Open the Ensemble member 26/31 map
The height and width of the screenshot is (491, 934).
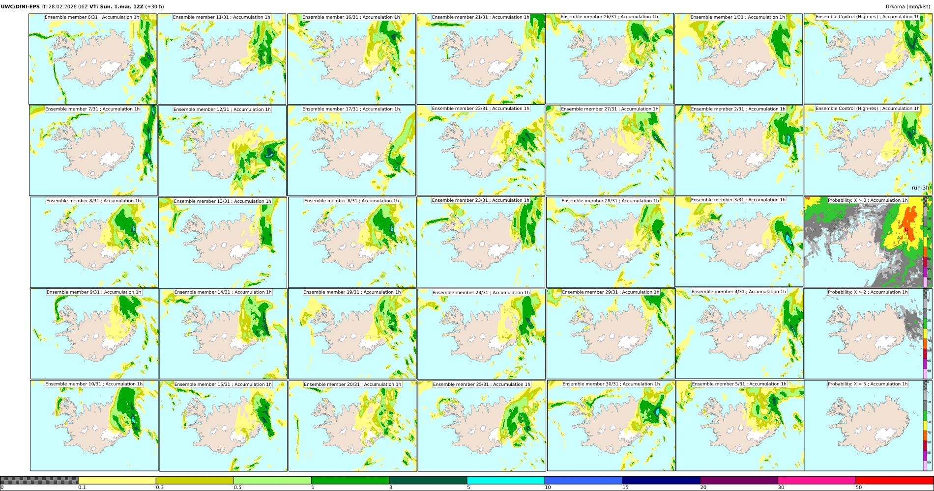click(x=610, y=58)
